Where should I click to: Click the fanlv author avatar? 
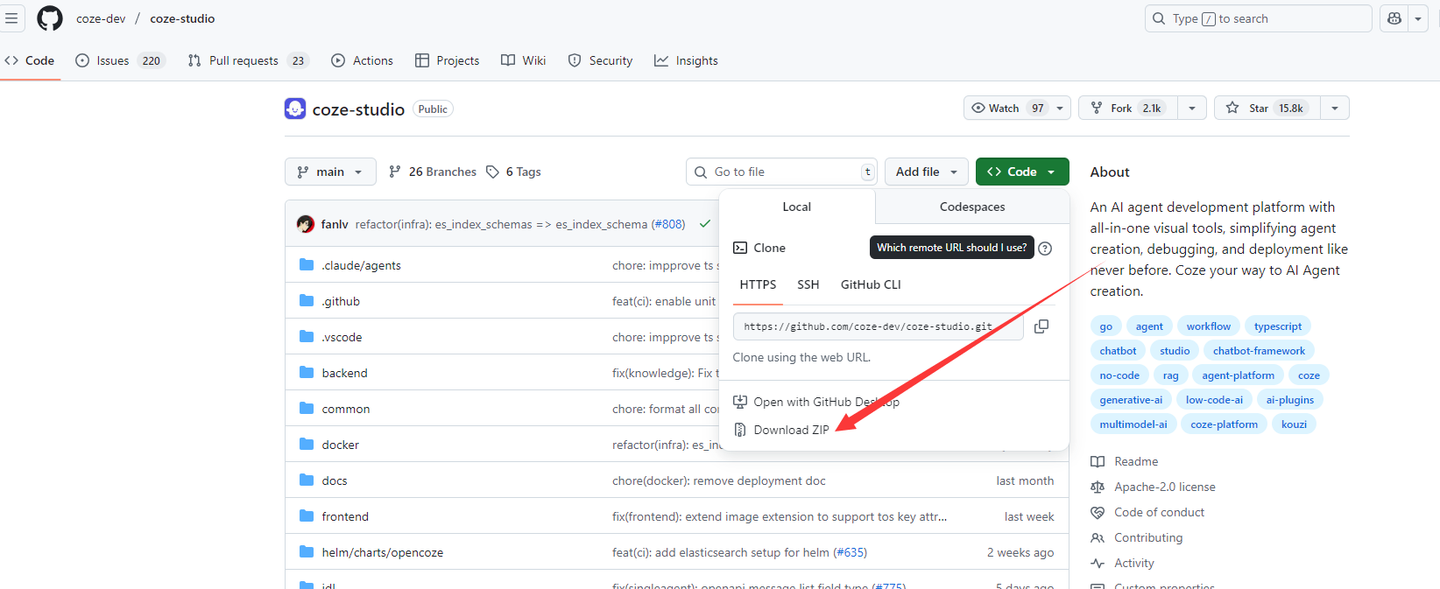[306, 224]
